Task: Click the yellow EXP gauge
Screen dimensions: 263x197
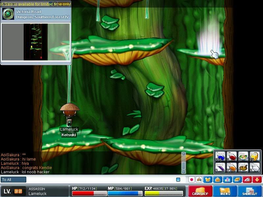Action: point(164,193)
